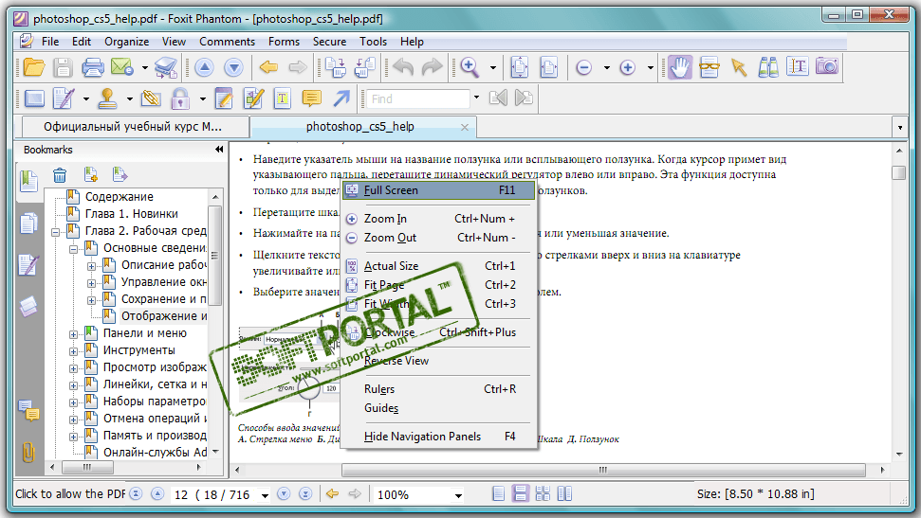Viewport: 921px width, 518px height.
Task: Select the Snapshot camera tool
Action: [826, 66]
